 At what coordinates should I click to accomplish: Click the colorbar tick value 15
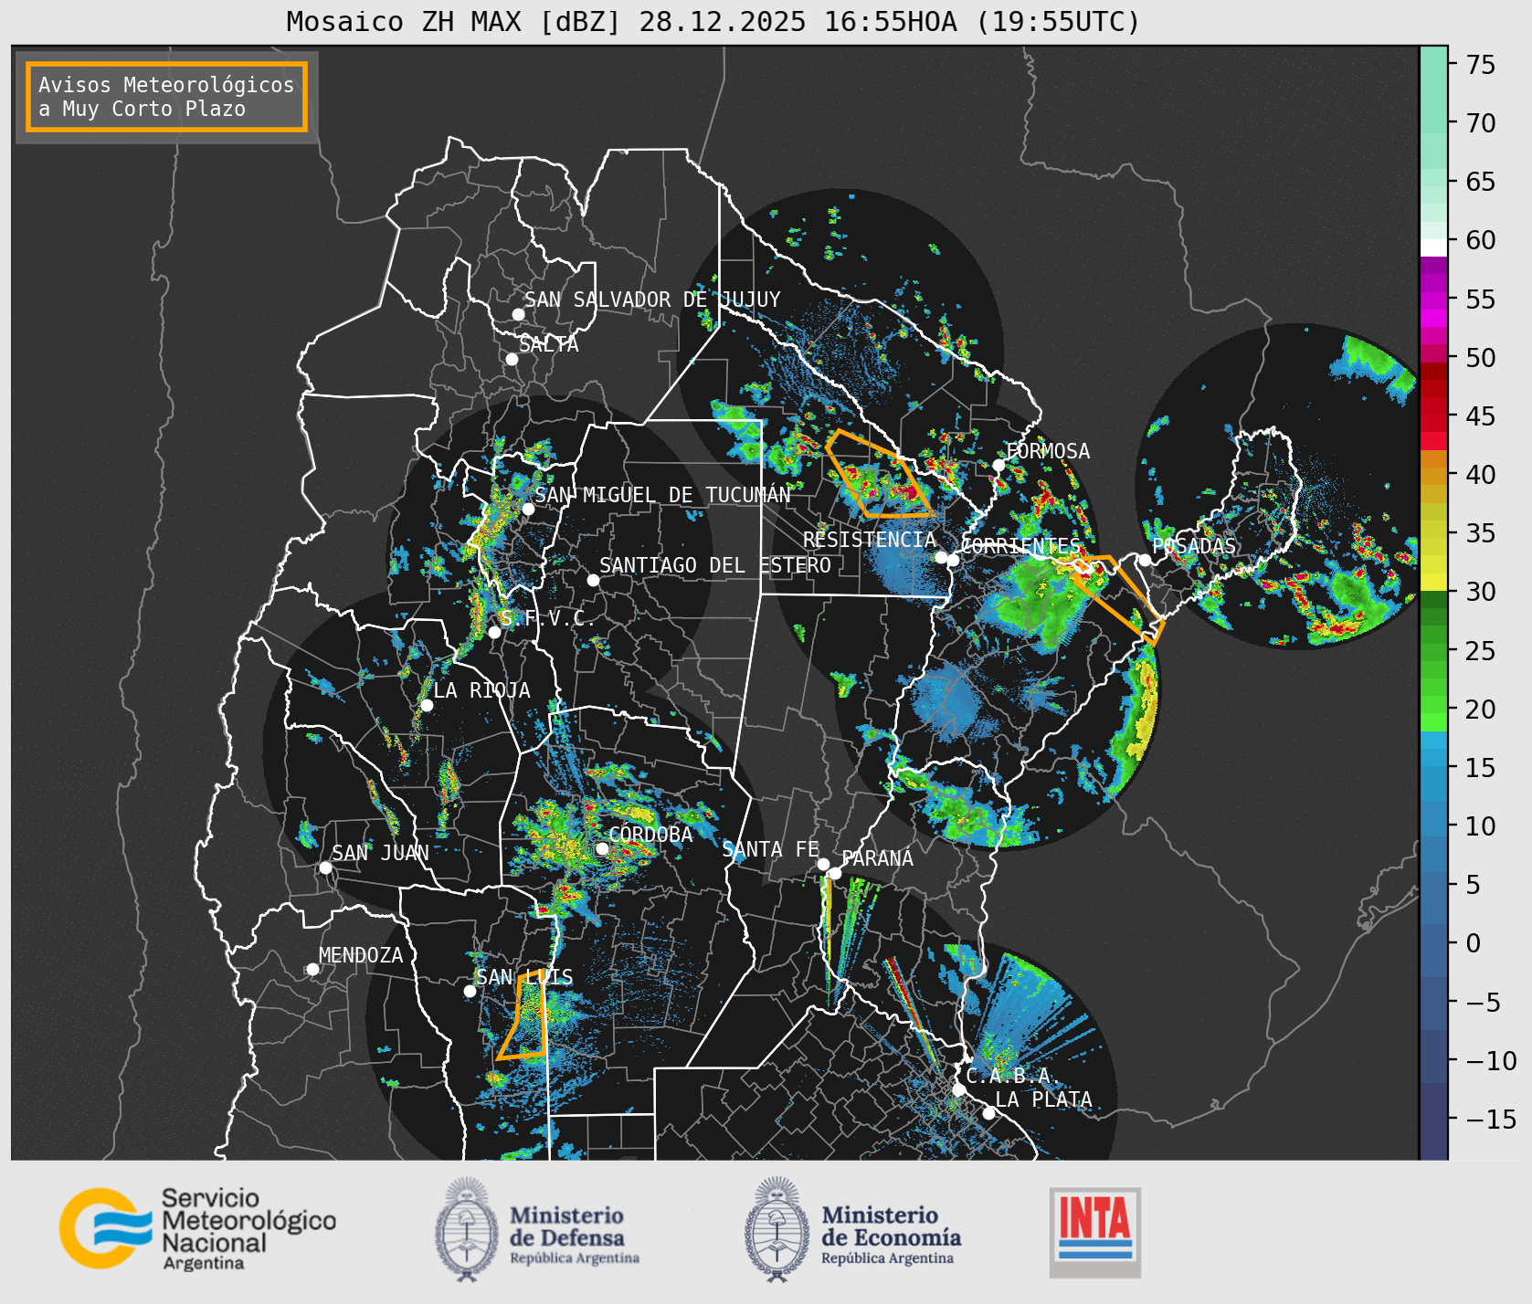click(x=1481, y=768)
